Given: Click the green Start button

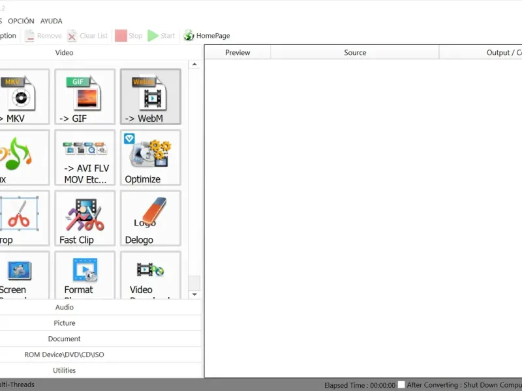Looking at the screenshot, I should pos(161,36).
